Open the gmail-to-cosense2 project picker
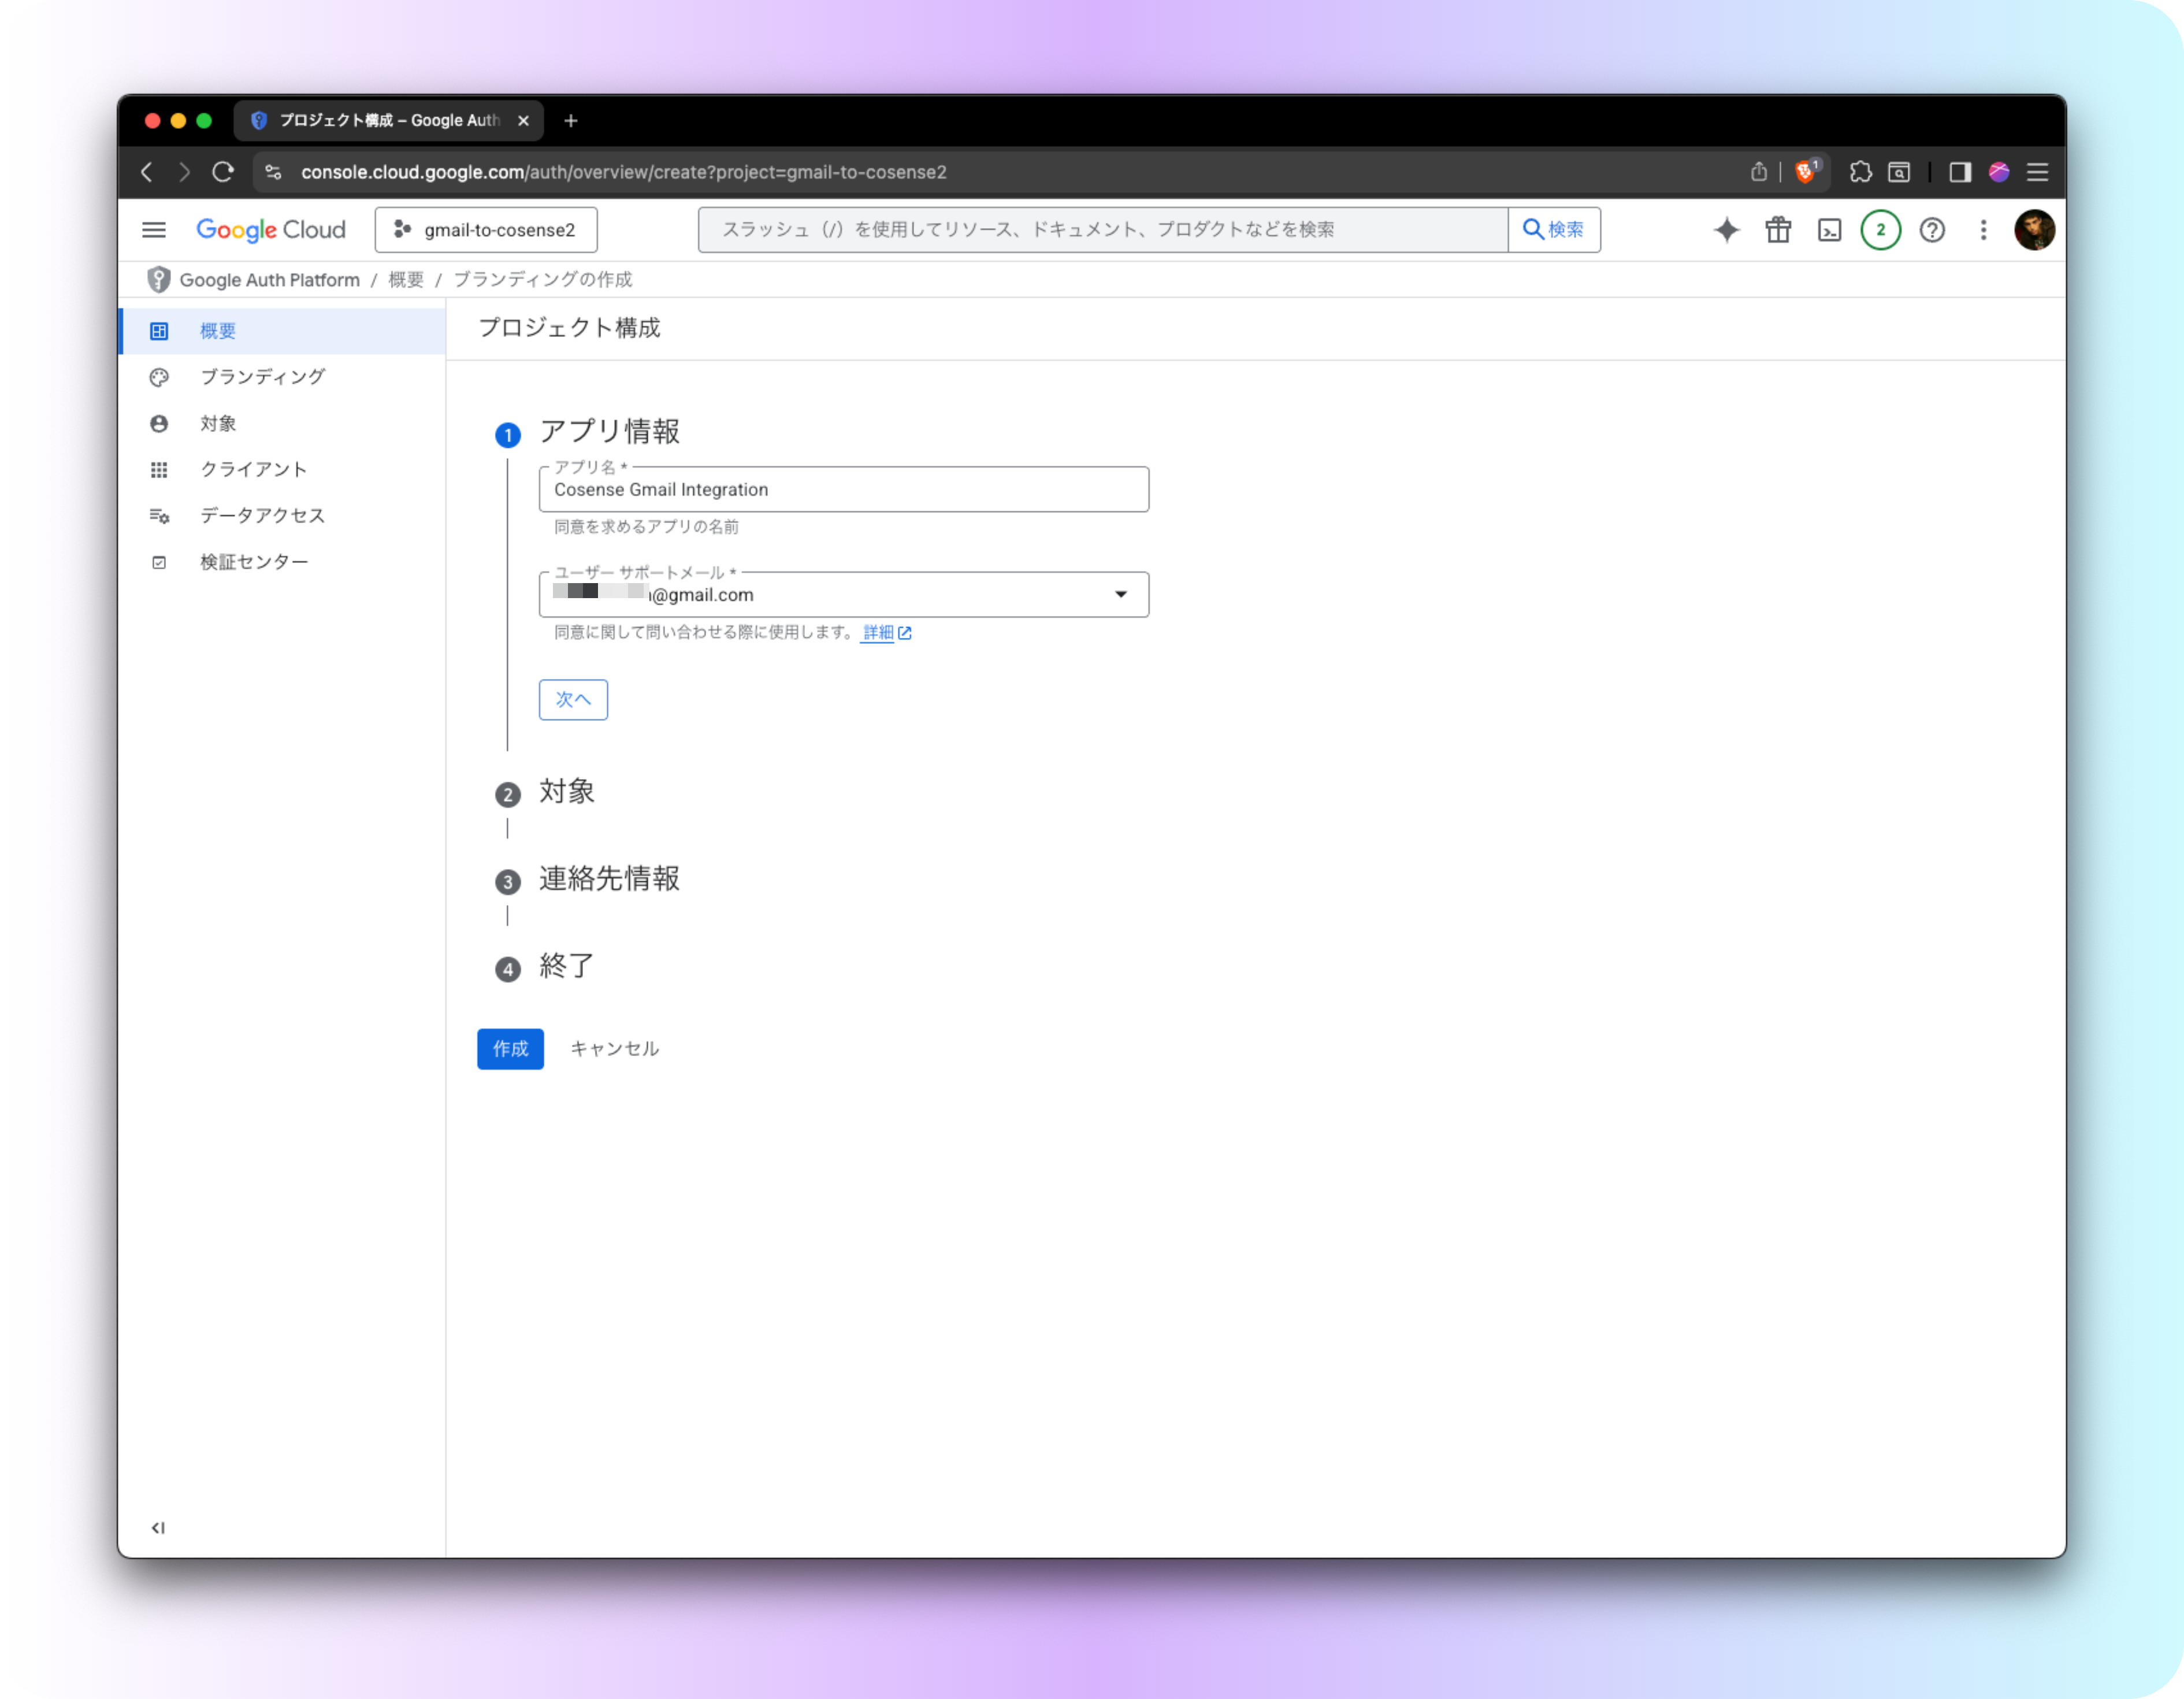Viewport: 2184px width, 1699px height. coord(486,230)
